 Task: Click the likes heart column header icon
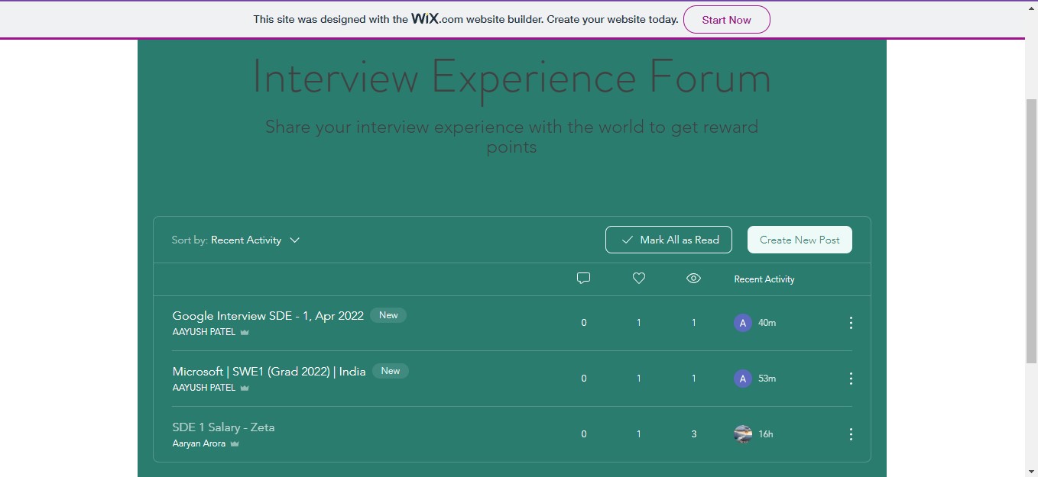(639, 279)
